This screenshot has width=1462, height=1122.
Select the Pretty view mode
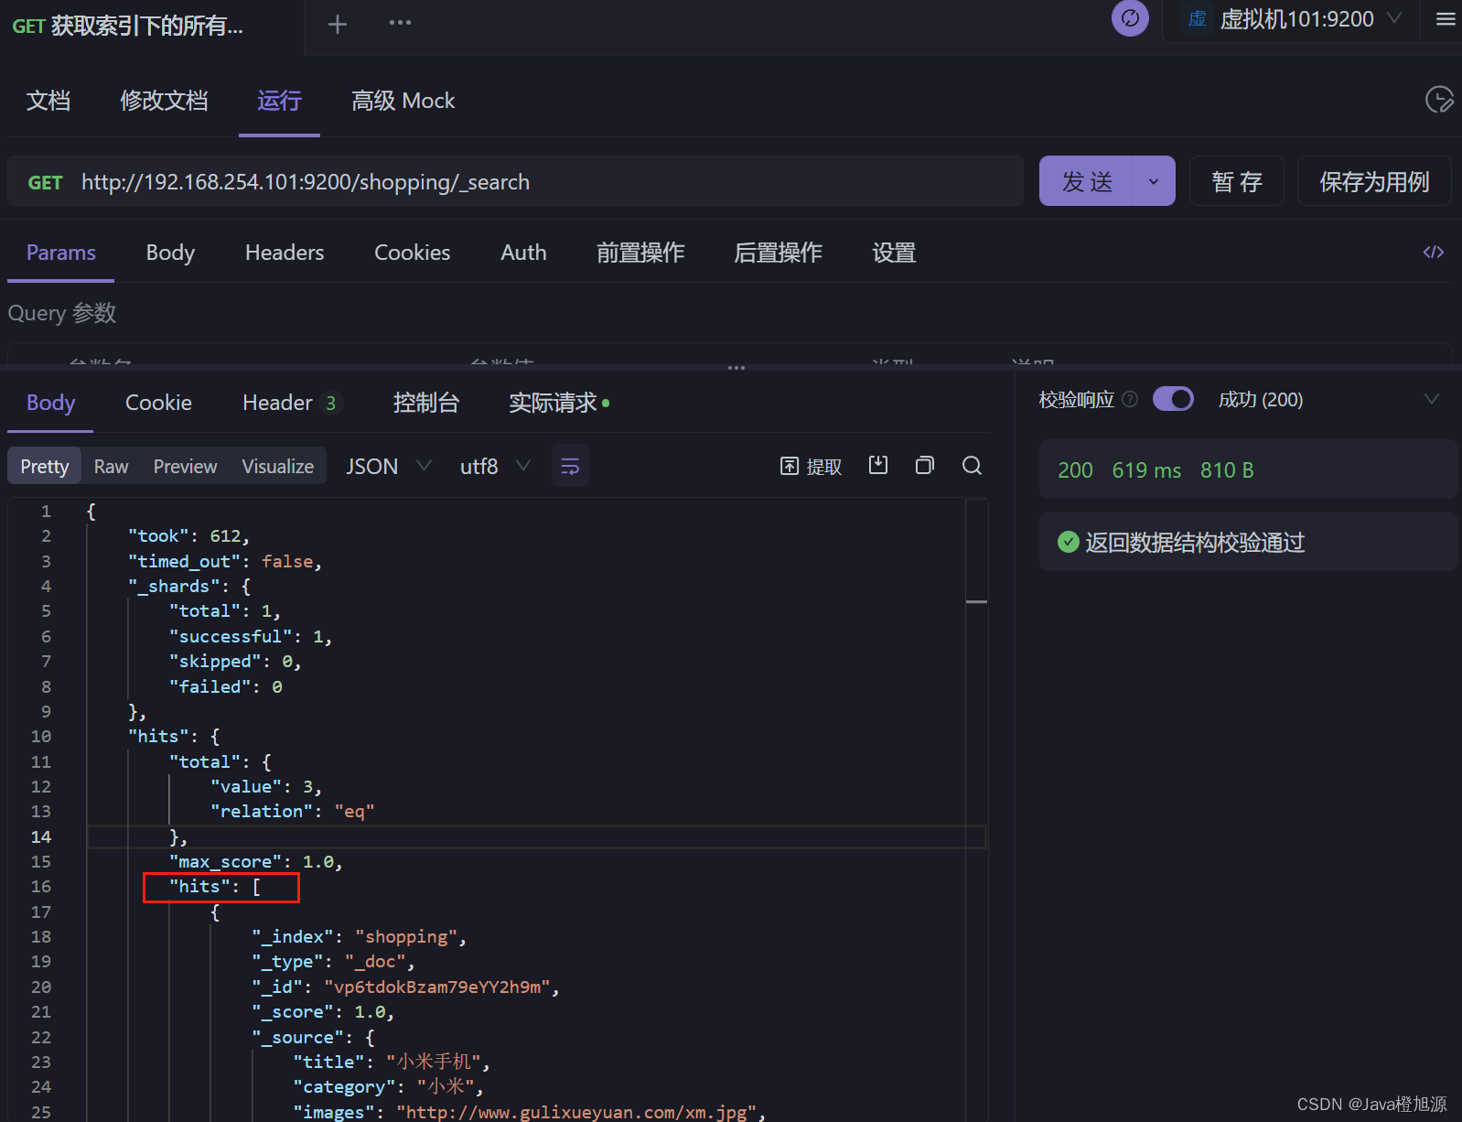tap(45, 467)
